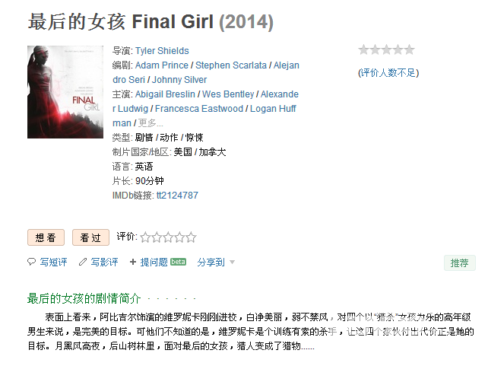Click the speech bubble icon beside 写短评
Image resolution: width=488 pixels, height=366 pixels.
click(x=31, y=262)
